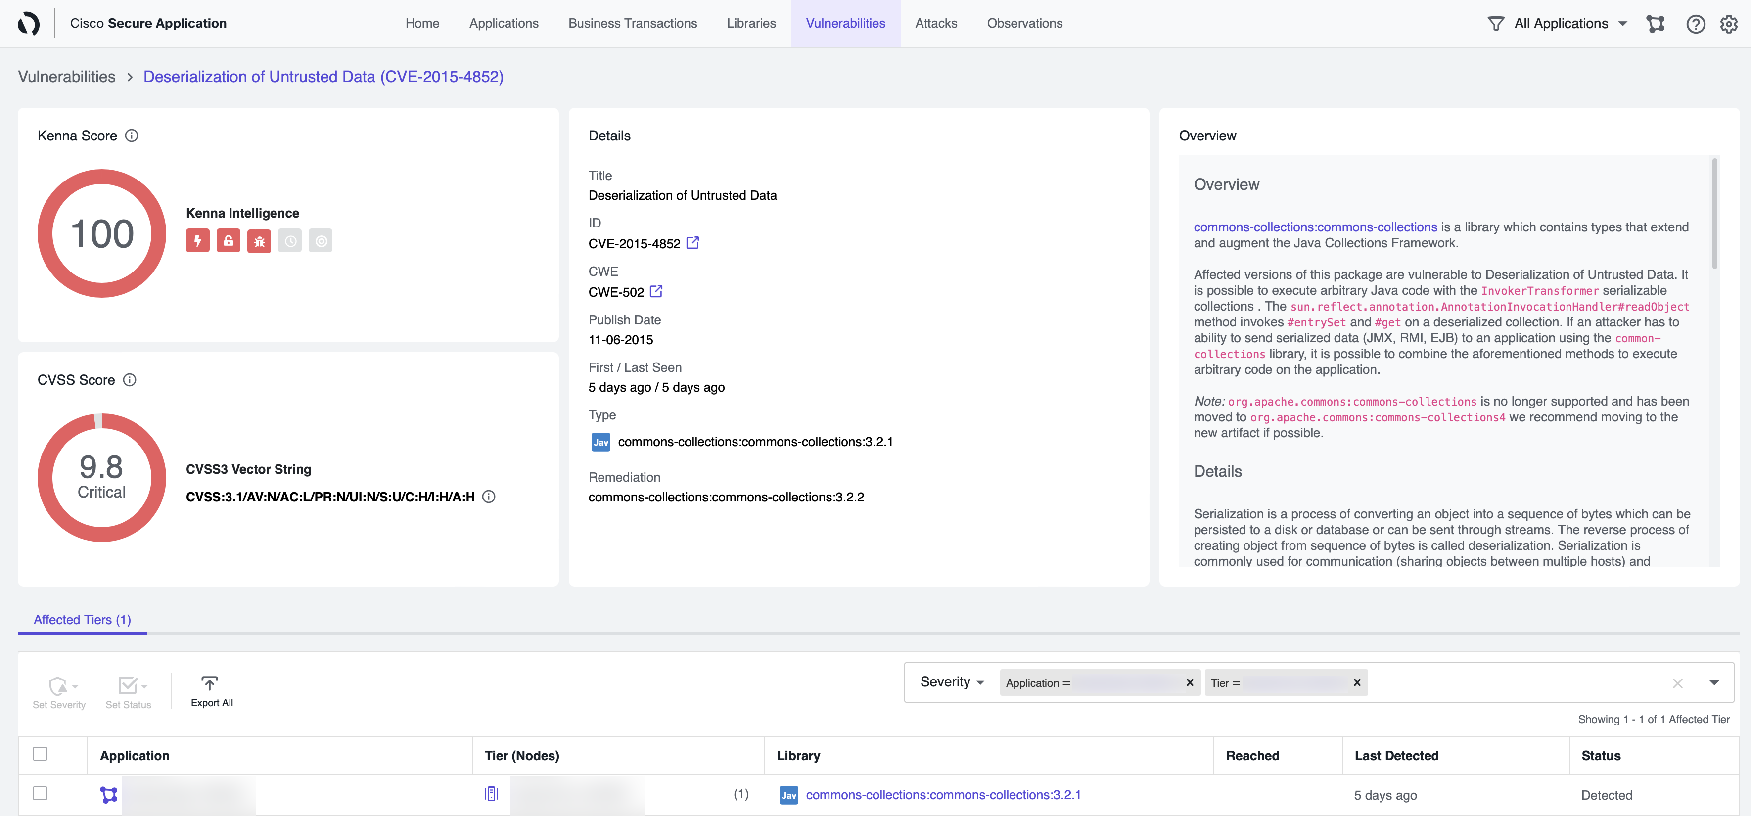The image size is (1751, 816).
Task: Tick the select-all checkbox in table header
Action: (x=40, y=754)
